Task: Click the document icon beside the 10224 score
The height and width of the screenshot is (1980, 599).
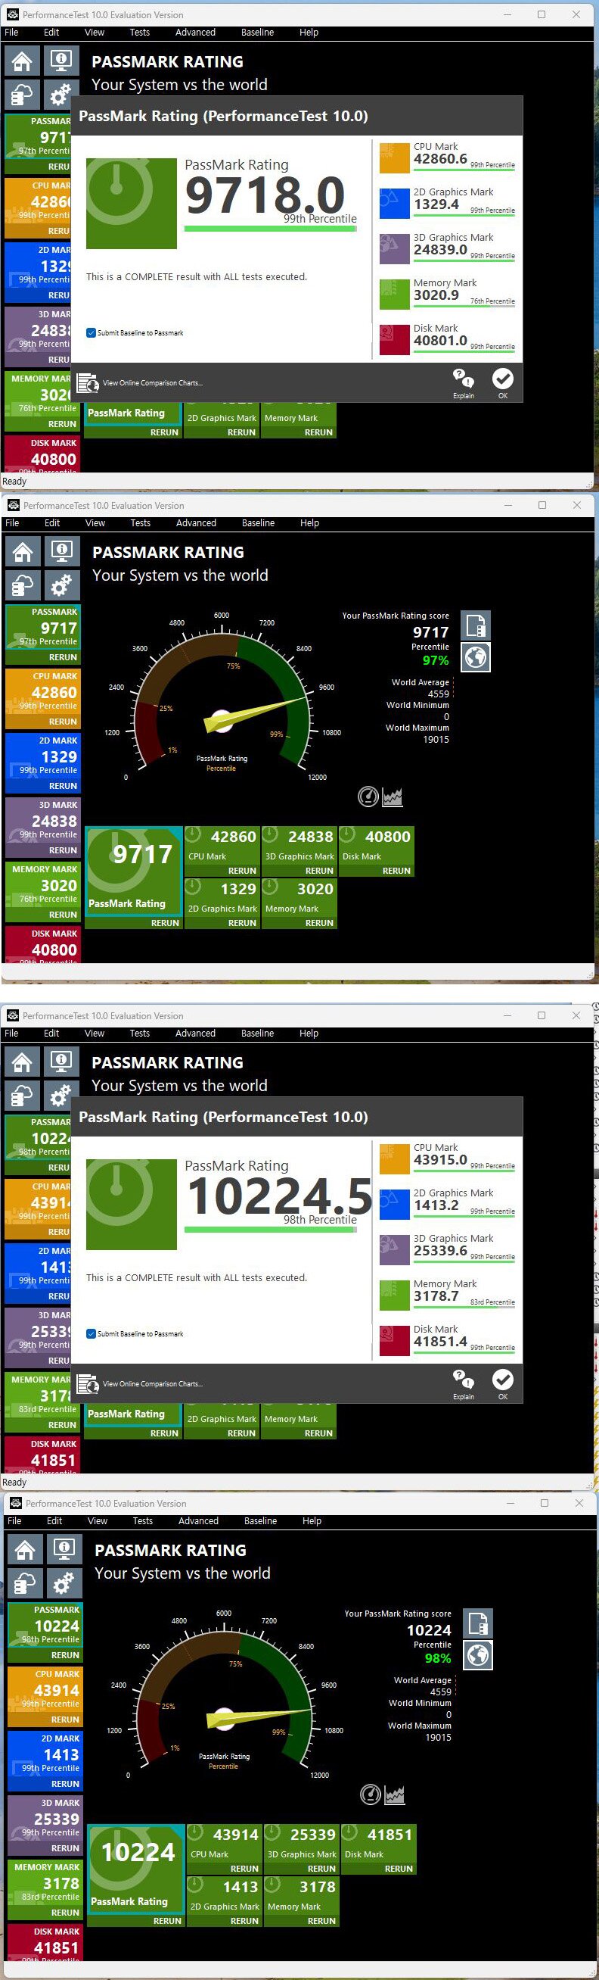Action: coord(478,1623)
